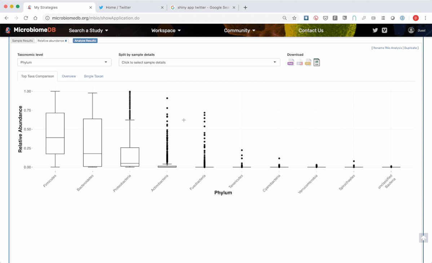Click the site info icon

[x=47, y=18]
